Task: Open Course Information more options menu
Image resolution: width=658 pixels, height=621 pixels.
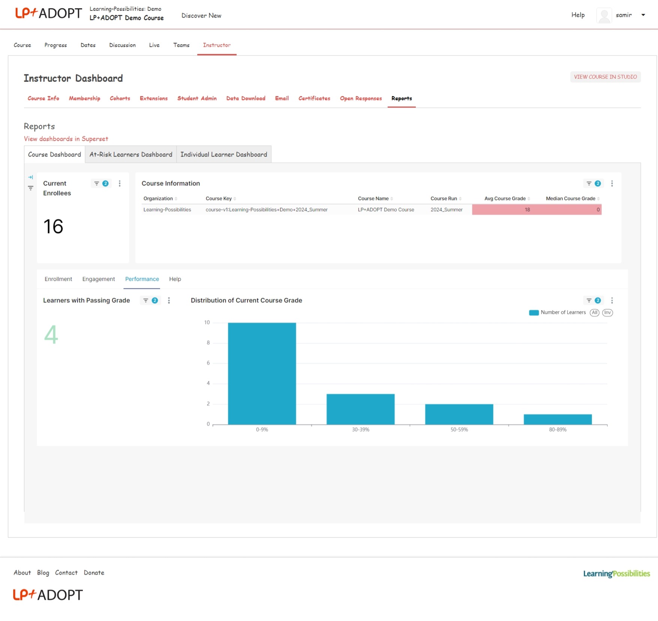Action: click(612, 184)
